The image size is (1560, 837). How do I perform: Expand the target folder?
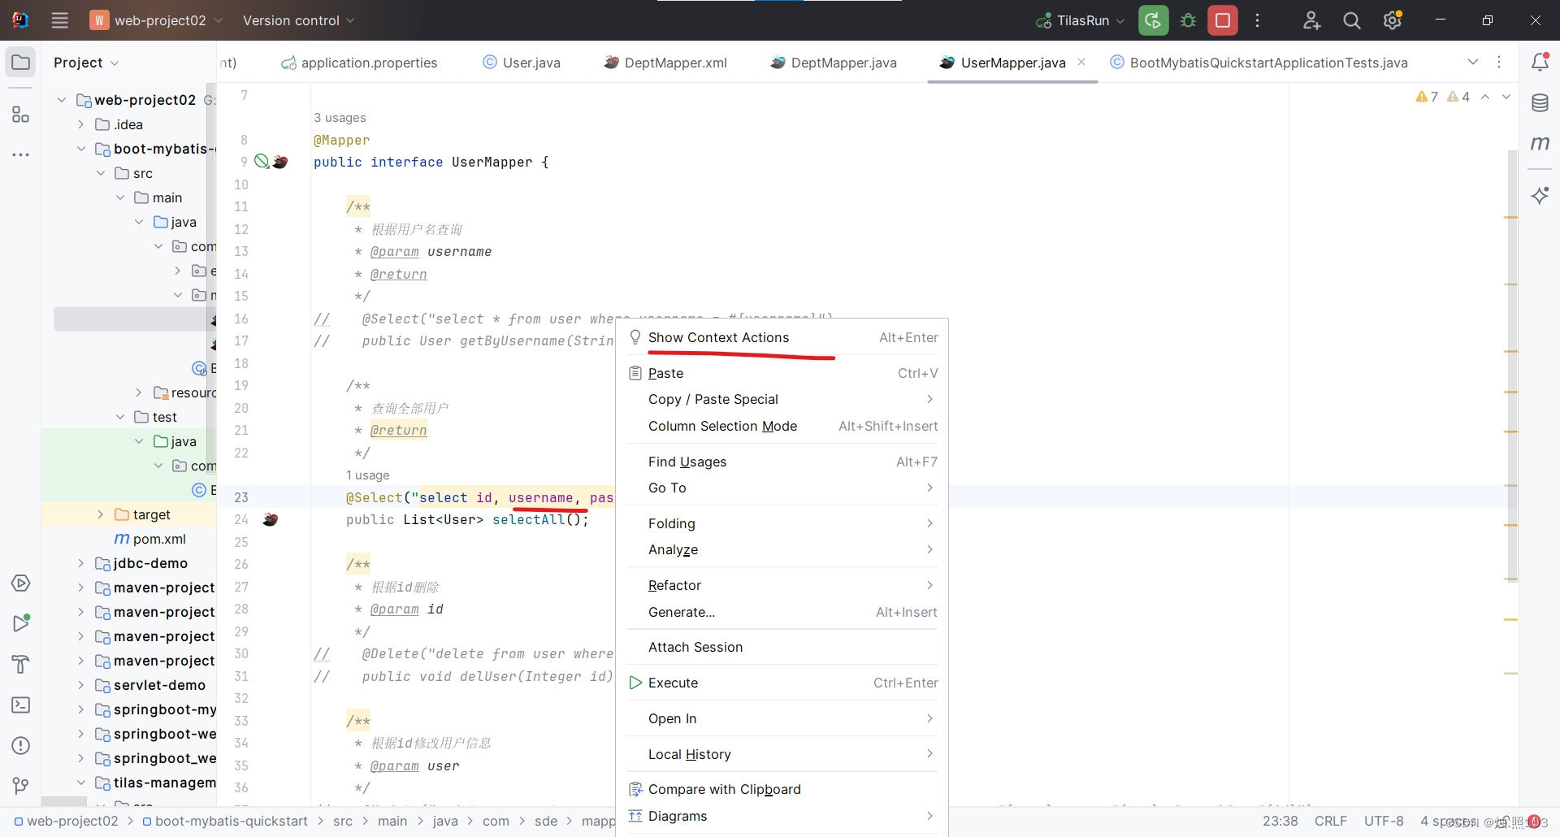[100, 514]
